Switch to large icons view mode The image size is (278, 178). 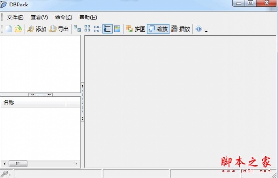tap(77, 29)
